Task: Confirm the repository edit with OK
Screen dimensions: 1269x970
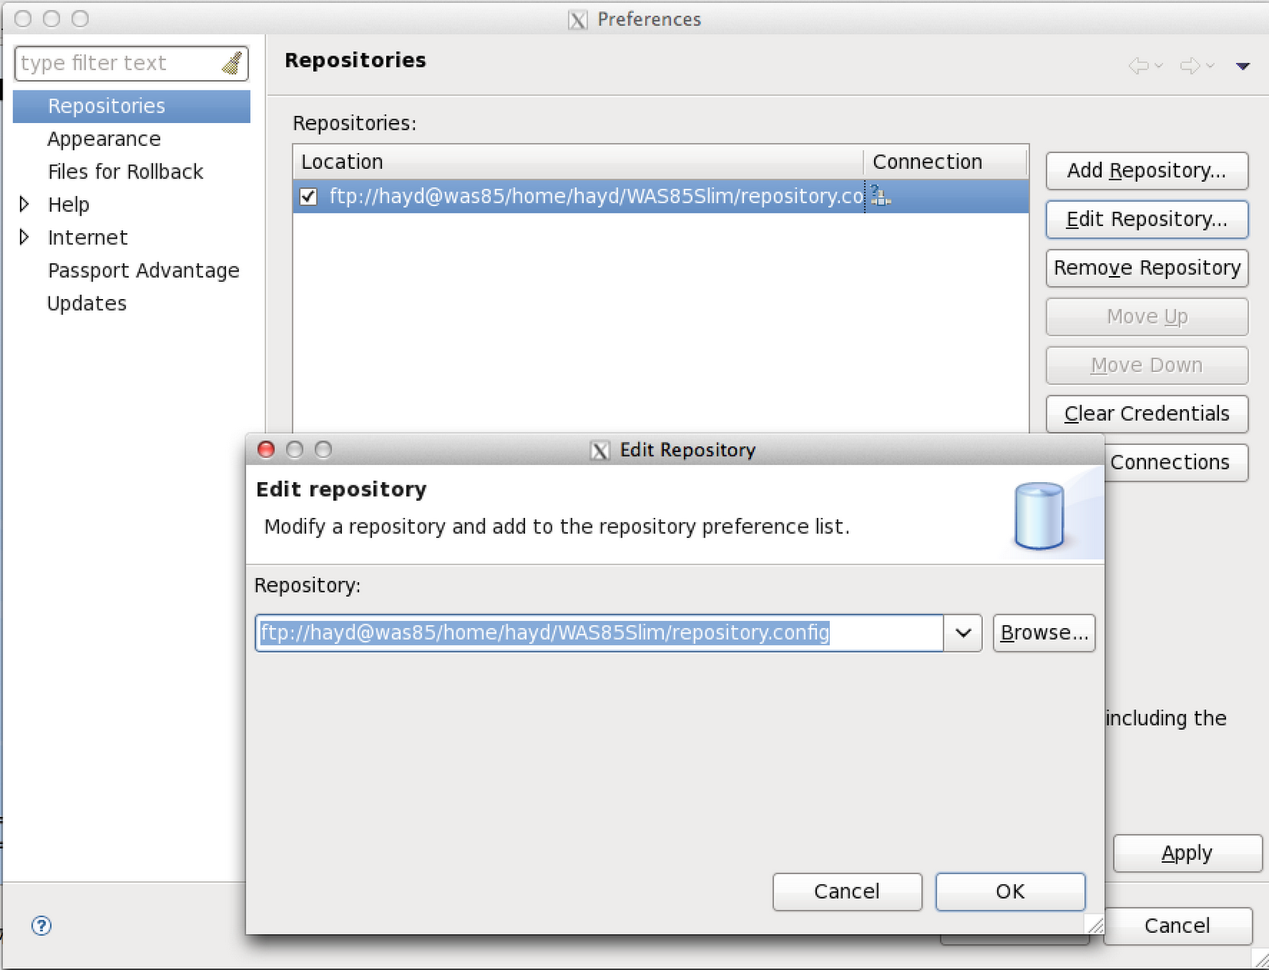Action: [1010, 891]
